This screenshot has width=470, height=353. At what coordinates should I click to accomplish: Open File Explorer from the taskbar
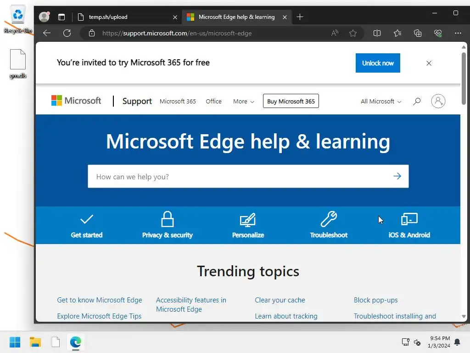(x=35, y=342)
